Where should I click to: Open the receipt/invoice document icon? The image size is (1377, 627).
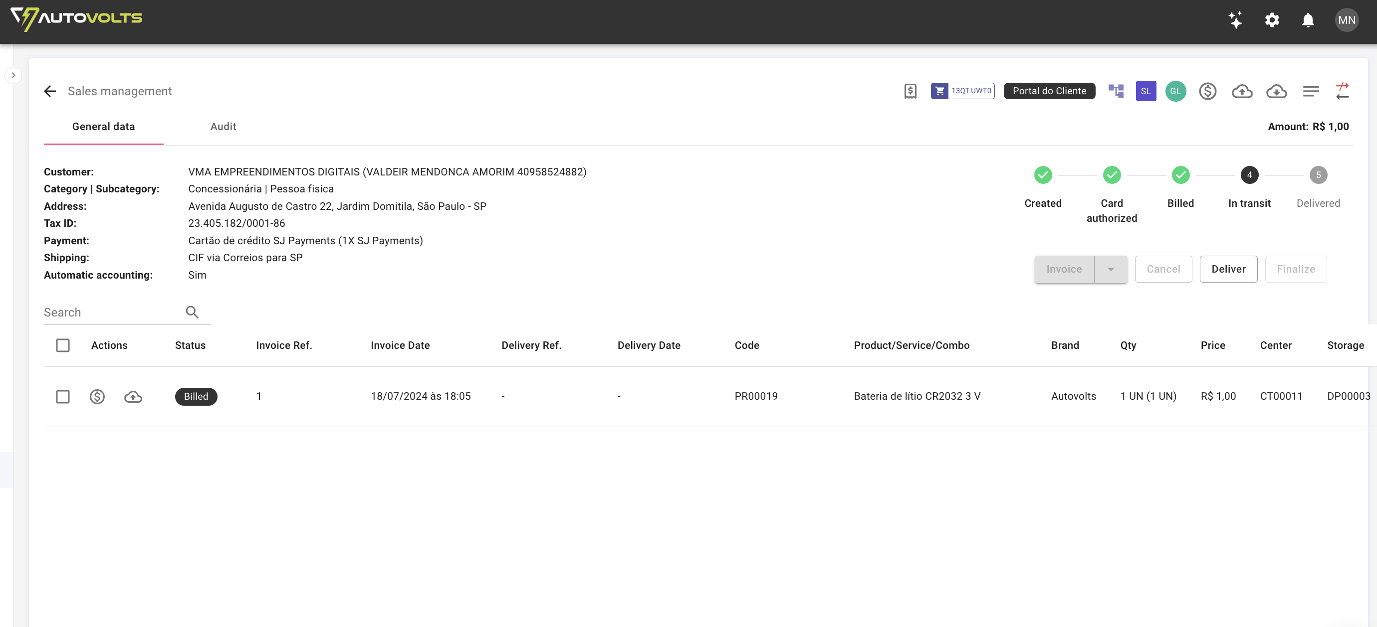(x=911, y=91)
